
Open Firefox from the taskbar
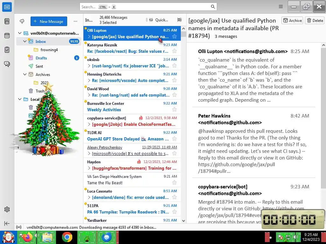click(27, 237)
